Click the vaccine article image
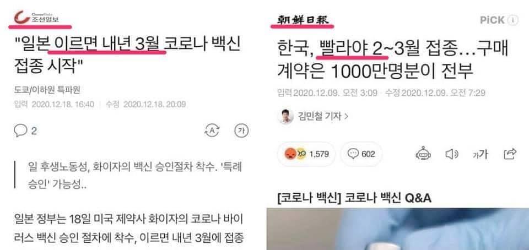The width and height of the screenshot is (529, 250). pyautogui.click(x=398, y=229)
